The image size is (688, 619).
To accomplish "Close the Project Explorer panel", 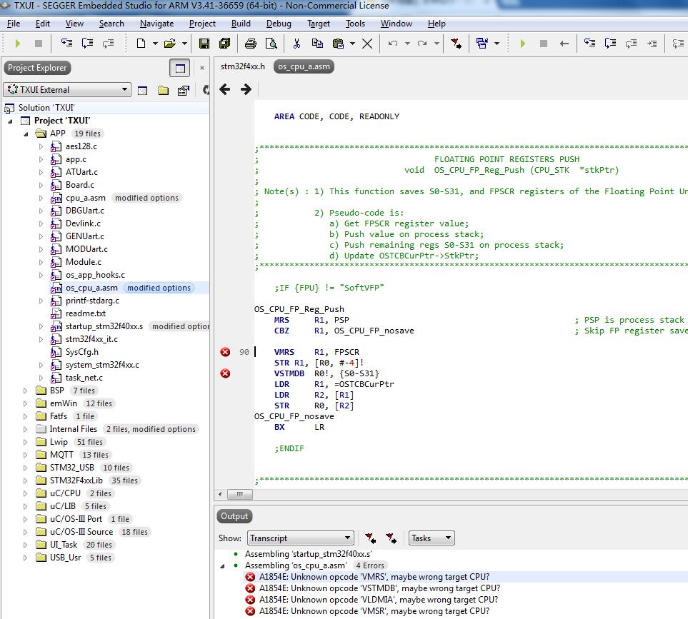I will 202,68.
